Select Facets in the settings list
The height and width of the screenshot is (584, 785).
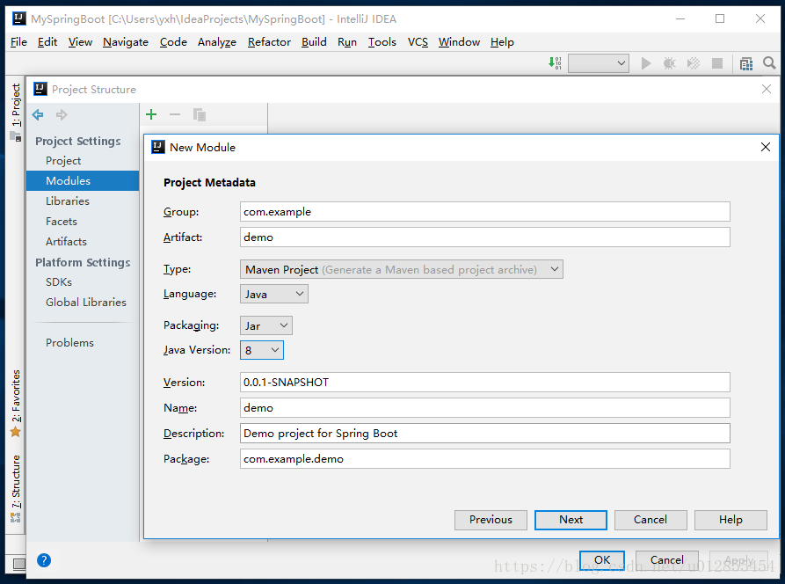click(x=83, y=222)
